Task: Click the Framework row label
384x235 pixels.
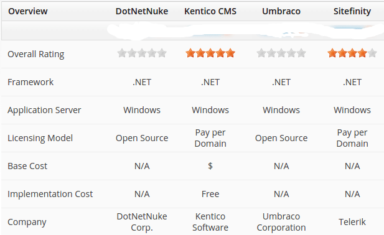Action: (x=30, y=82)
